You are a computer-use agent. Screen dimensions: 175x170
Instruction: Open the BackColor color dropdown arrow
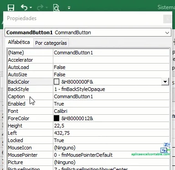(x=165, y=82)
